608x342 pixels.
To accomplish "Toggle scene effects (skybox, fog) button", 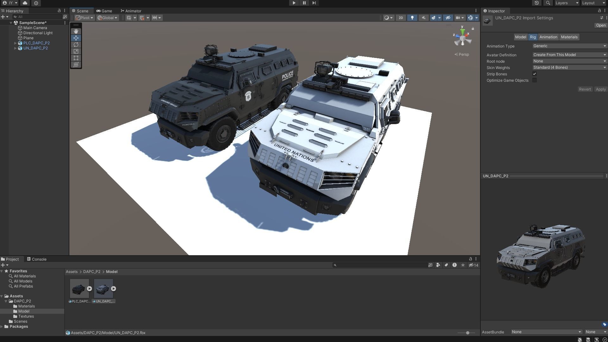I will (433, 18).
